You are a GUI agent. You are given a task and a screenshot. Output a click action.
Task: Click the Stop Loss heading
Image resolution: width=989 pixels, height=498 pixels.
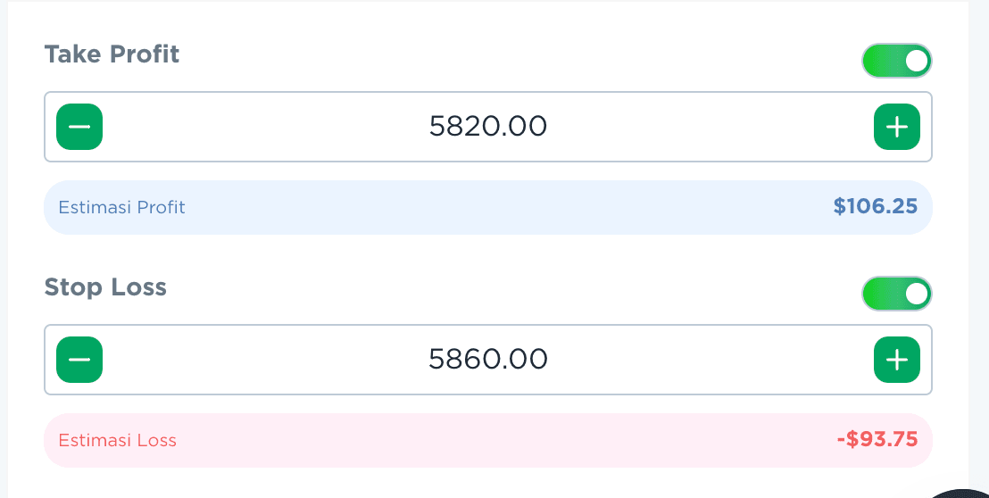tap(105, 287)
